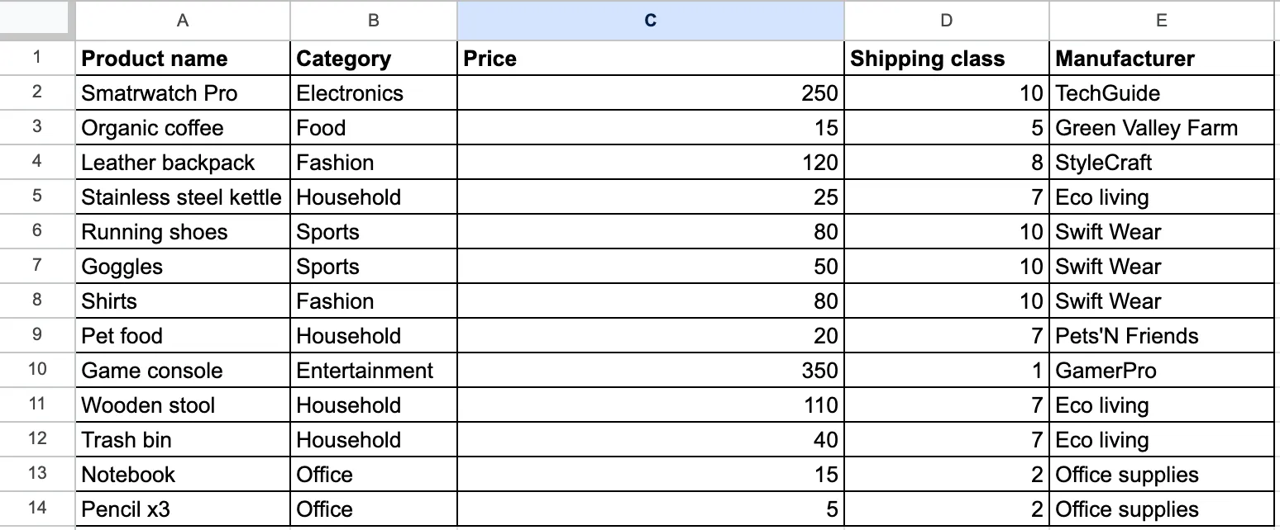Click the 'Leather backpack' cell
Image resolution: width=1280 pixels, height=530 pixels.
tap(183, 163)
